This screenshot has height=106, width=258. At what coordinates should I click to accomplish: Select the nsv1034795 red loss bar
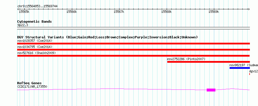click(x=133, y=50)
